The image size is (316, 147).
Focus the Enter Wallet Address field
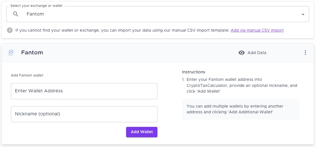tap(84, 91)
